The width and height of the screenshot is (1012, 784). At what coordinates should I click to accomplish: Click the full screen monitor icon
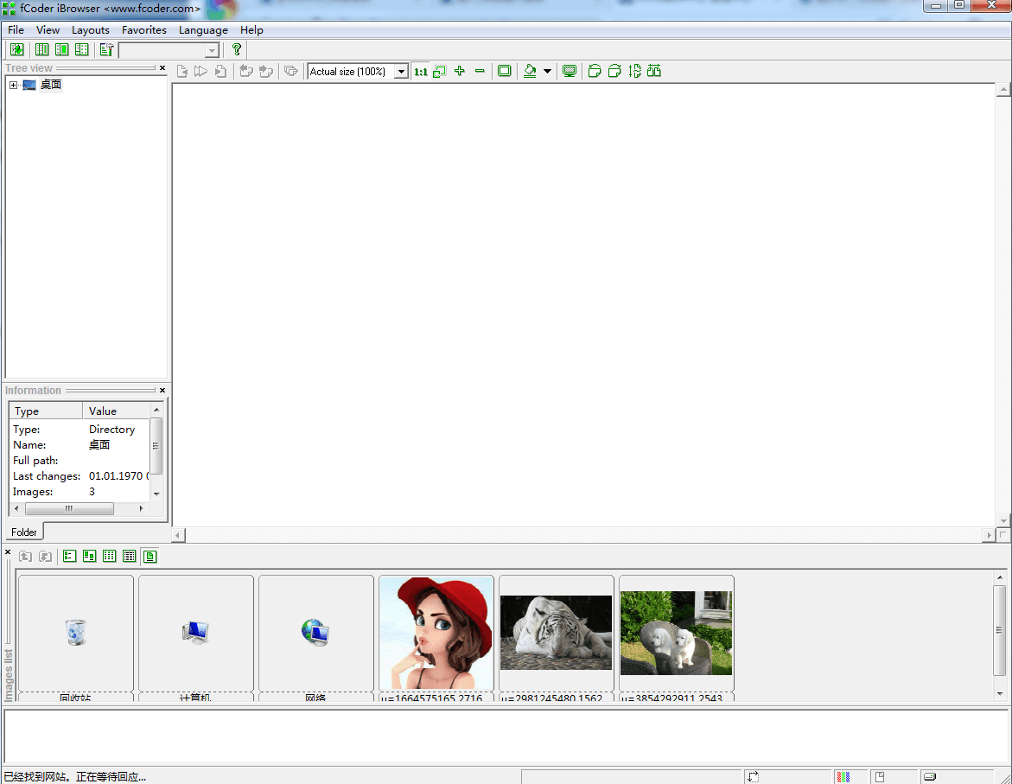coord(570,71)
